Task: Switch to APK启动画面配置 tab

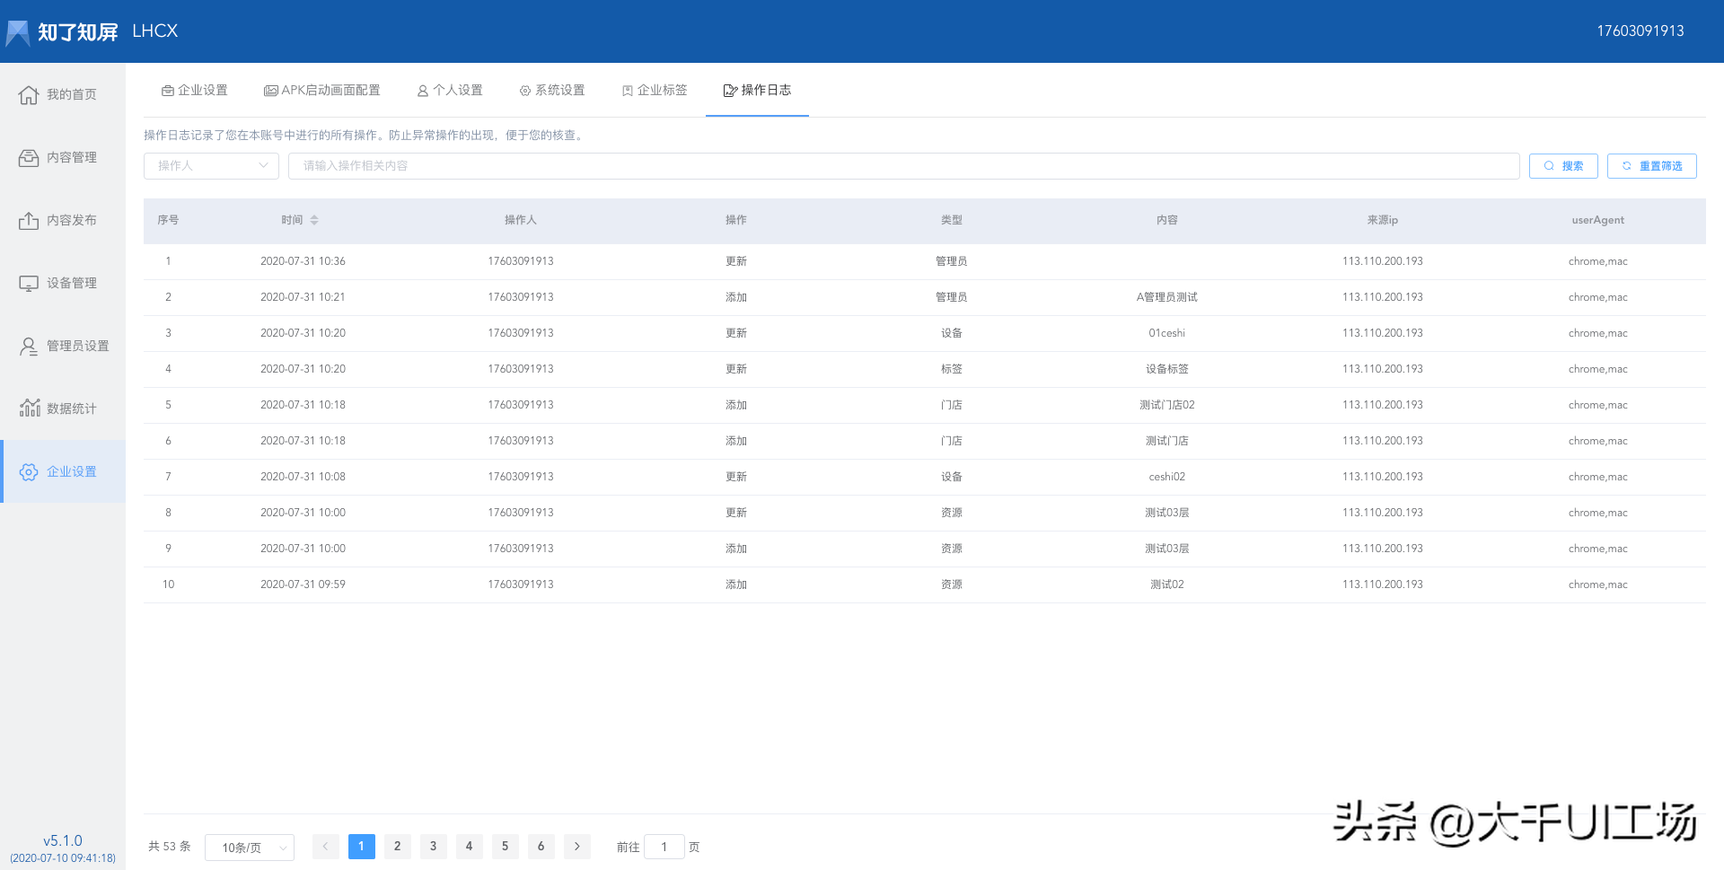Action: (x=321, y=90)
